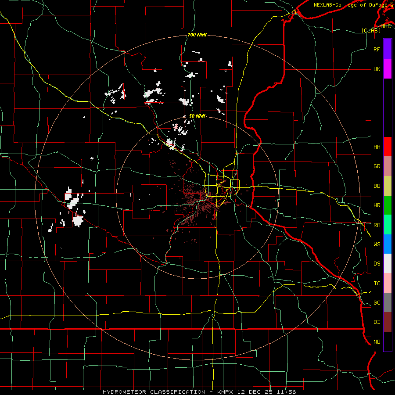Click the UK legend label

377,69
